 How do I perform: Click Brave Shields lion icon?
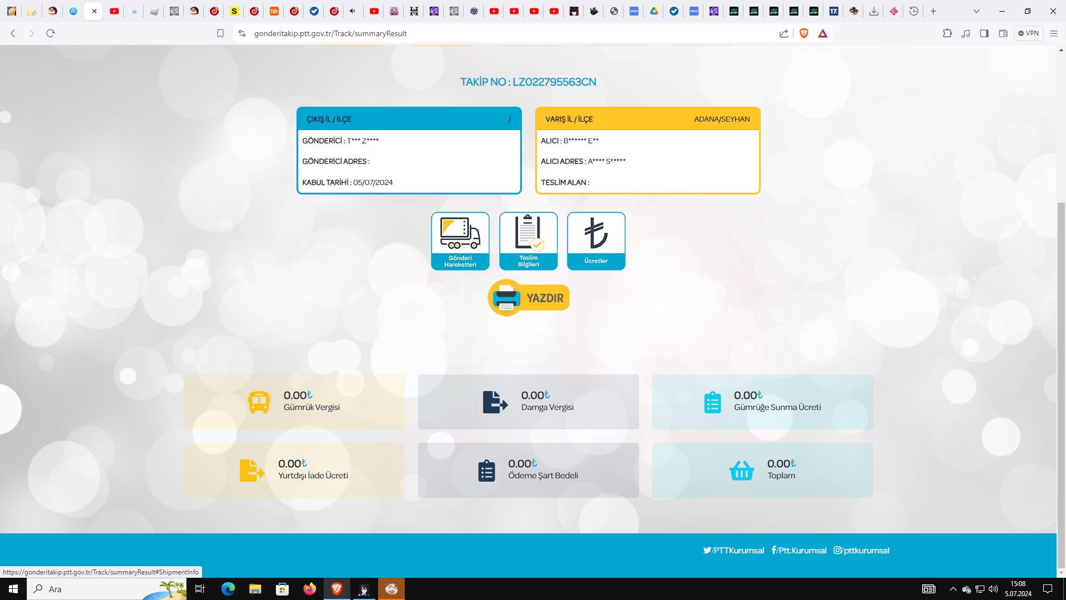coord(803,33)
